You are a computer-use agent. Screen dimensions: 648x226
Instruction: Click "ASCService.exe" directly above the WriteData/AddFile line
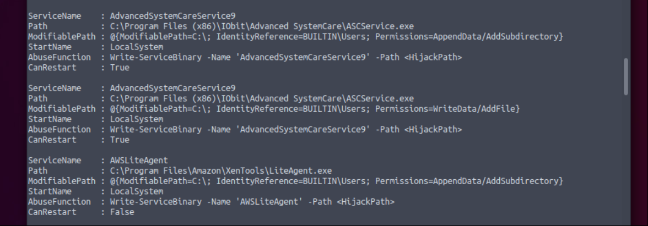click(380, 98)
